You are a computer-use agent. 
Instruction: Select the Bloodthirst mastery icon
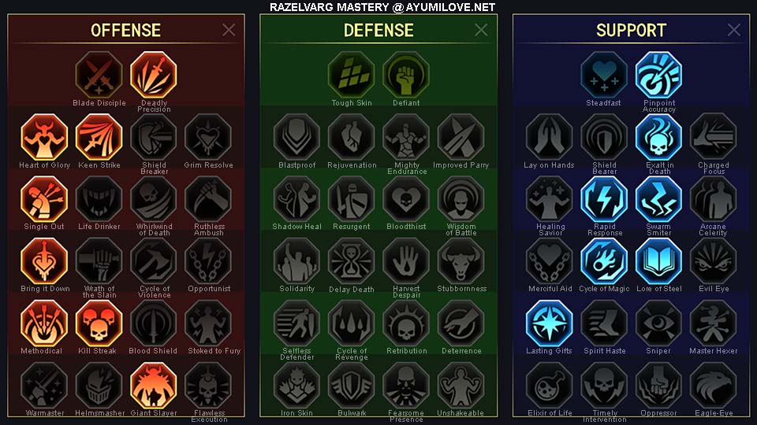pos(406,199)
